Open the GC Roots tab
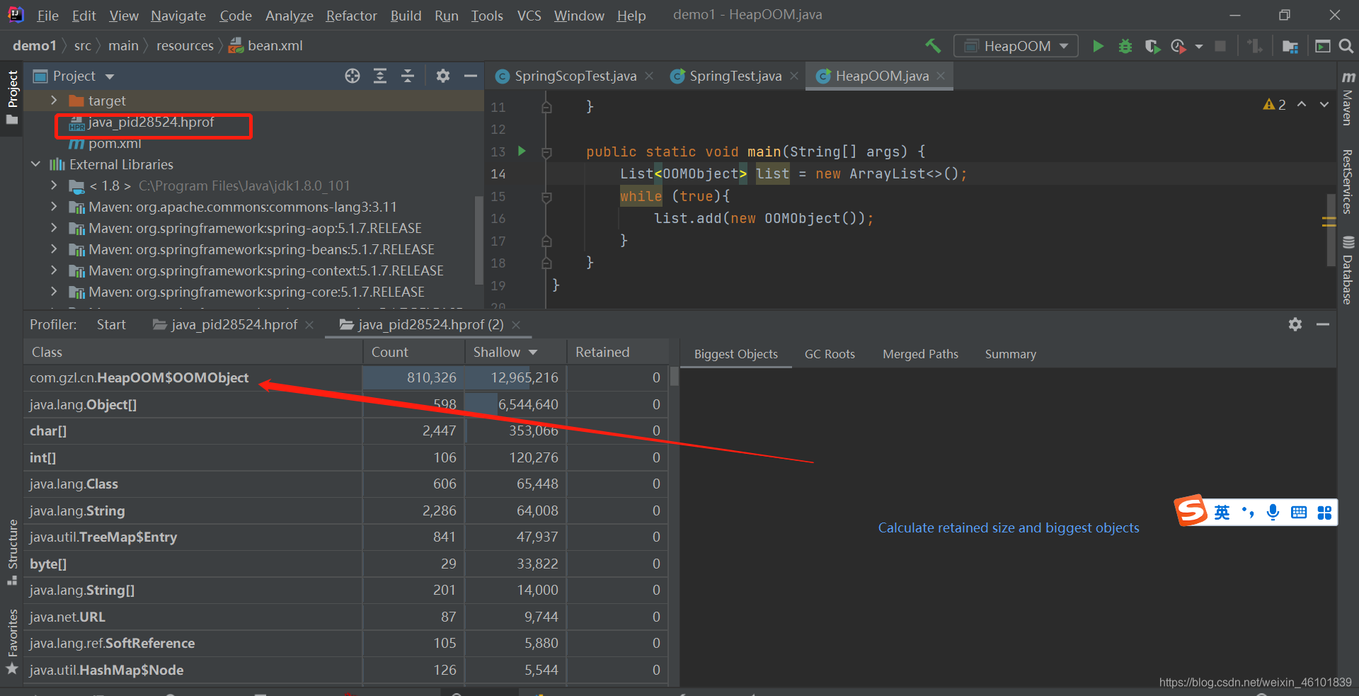The image size is (1359, 696). click(830, 354)
